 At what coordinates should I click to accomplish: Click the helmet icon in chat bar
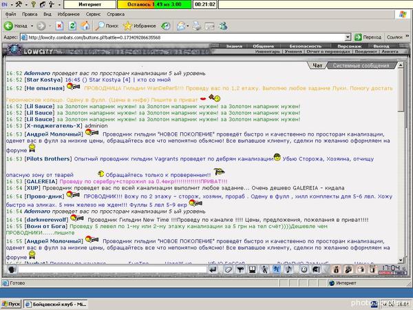(x=316, y=269)
